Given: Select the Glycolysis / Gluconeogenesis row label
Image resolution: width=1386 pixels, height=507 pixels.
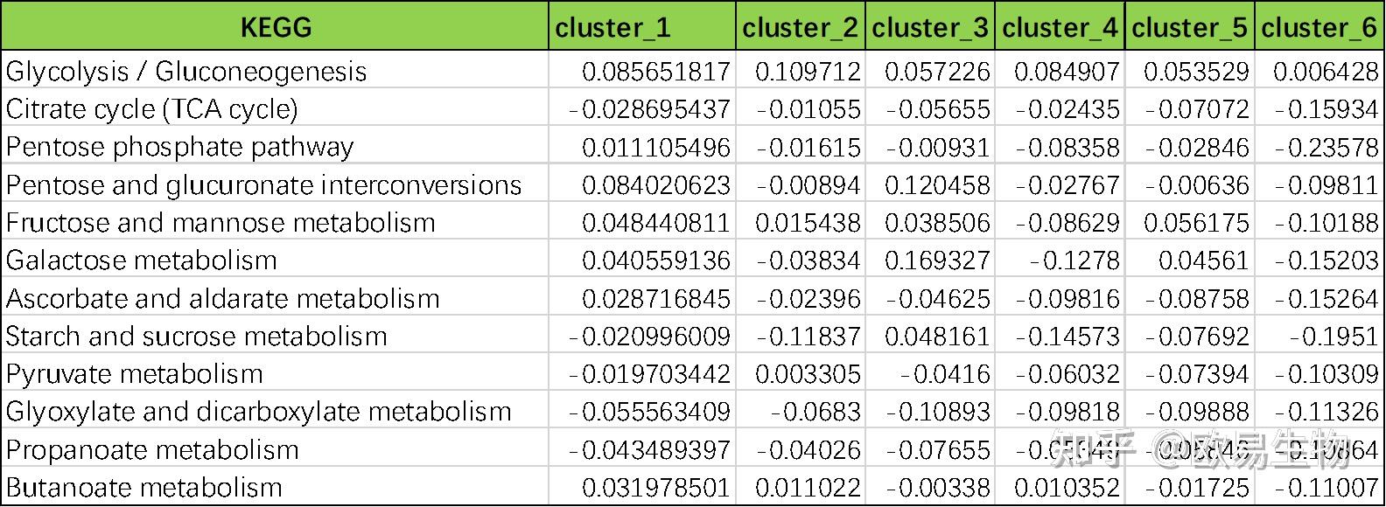Looking at the screenshot, I should pos(186,71).
